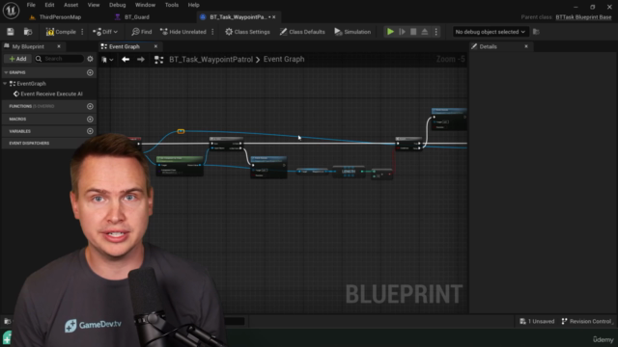Open the Debug menu
The width and height of the screenshot is (618, 347).
[x=117, y=5]
